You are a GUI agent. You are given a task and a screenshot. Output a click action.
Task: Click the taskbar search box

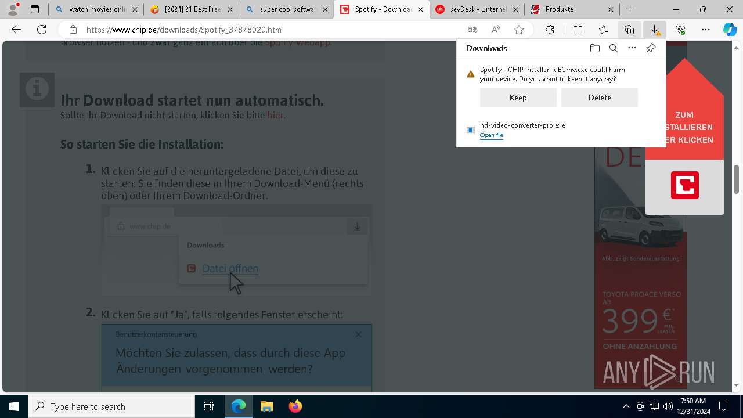pos(111,406)
